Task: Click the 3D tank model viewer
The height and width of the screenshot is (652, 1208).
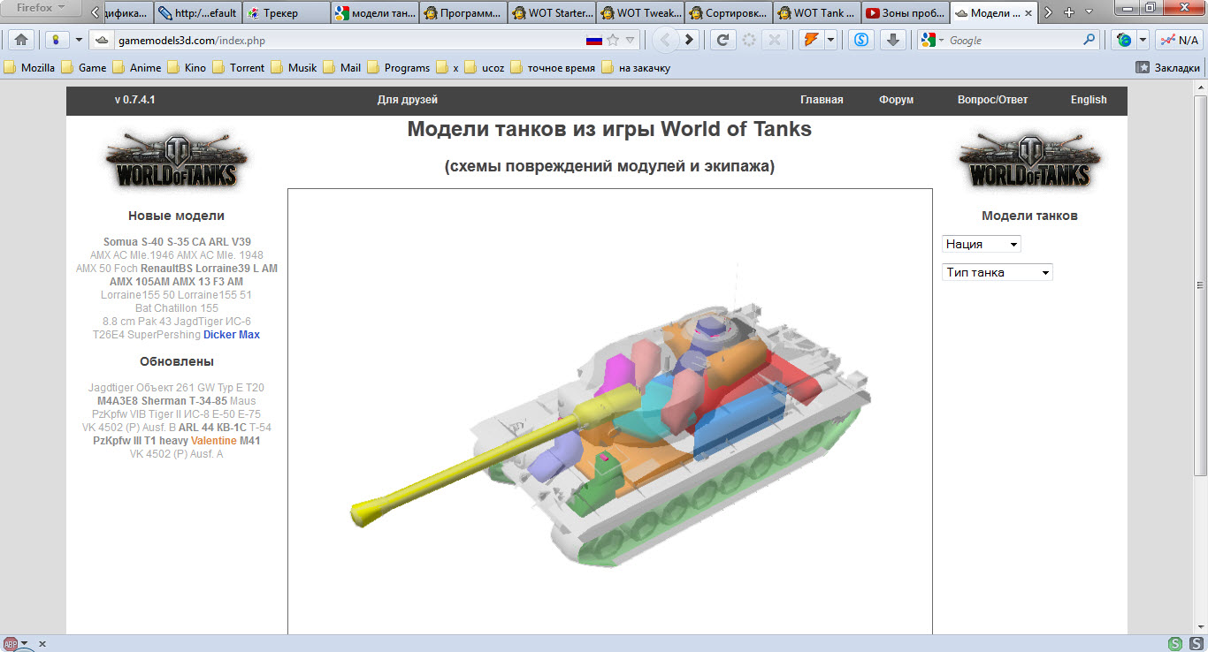Action: tap(610, 411)
